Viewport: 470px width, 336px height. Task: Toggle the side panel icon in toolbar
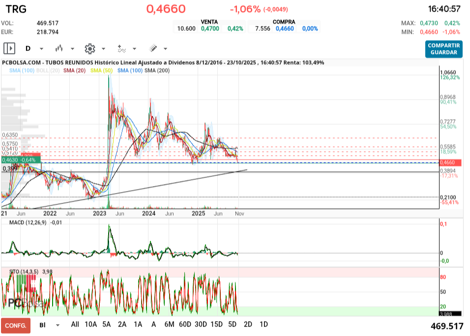pyautogui.click(x=9, y=48)
